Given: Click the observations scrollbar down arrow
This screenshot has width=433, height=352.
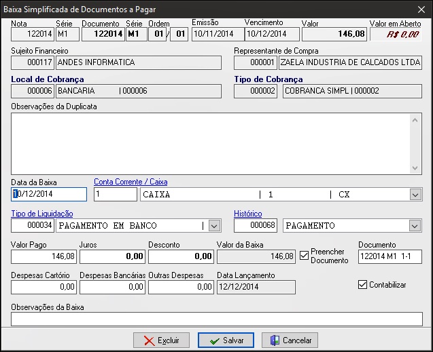Looking at the screenshot, I should 415,168.
